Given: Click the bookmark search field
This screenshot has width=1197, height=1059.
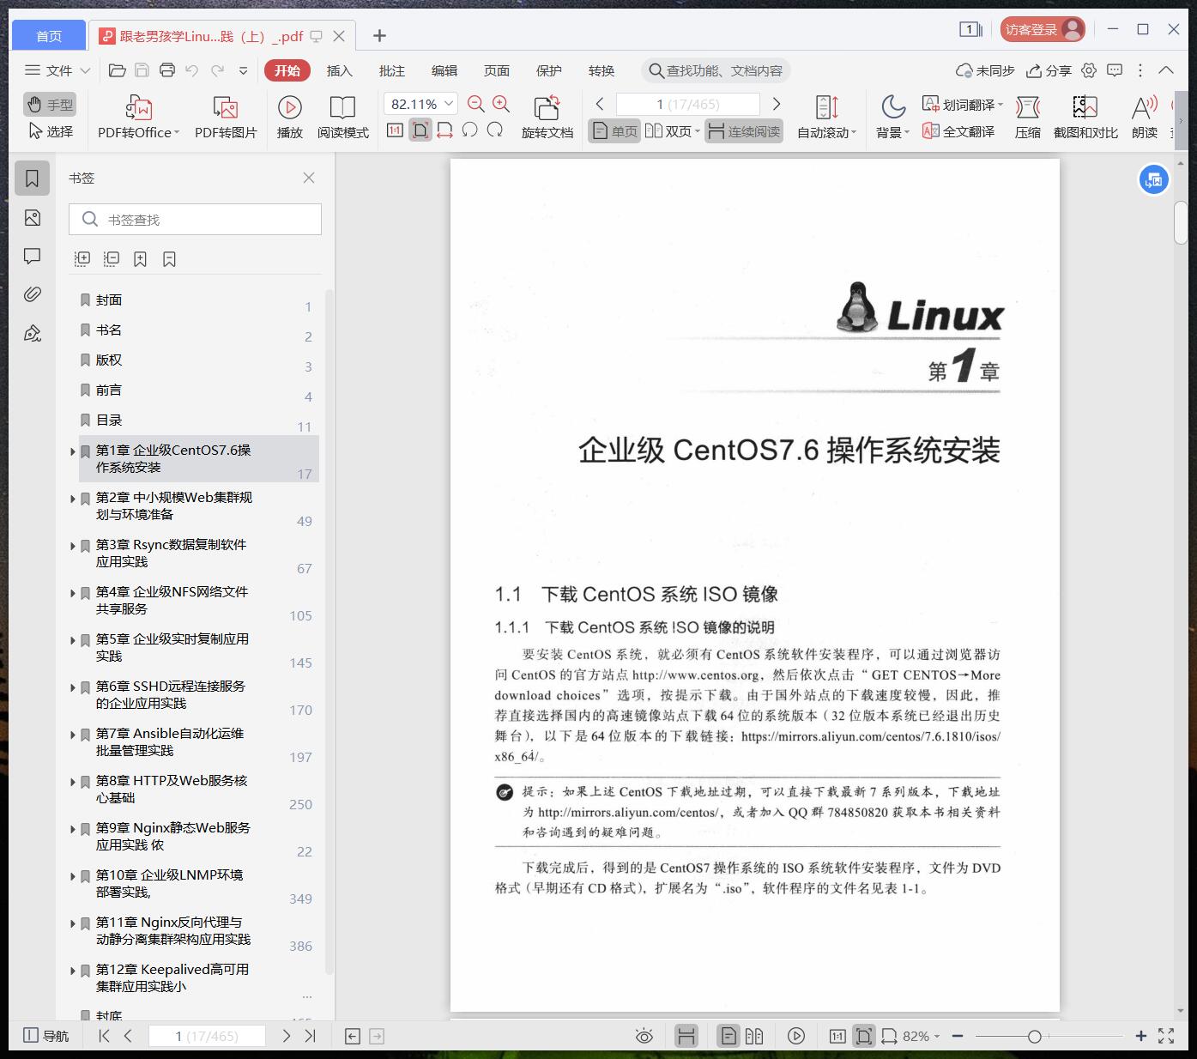Looking at the screenshot, I should [x=195, y=220].
